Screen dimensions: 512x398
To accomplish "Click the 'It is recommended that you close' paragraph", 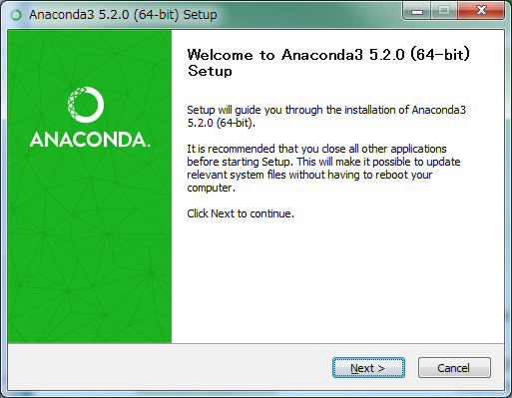I will [x=323, y=169].
